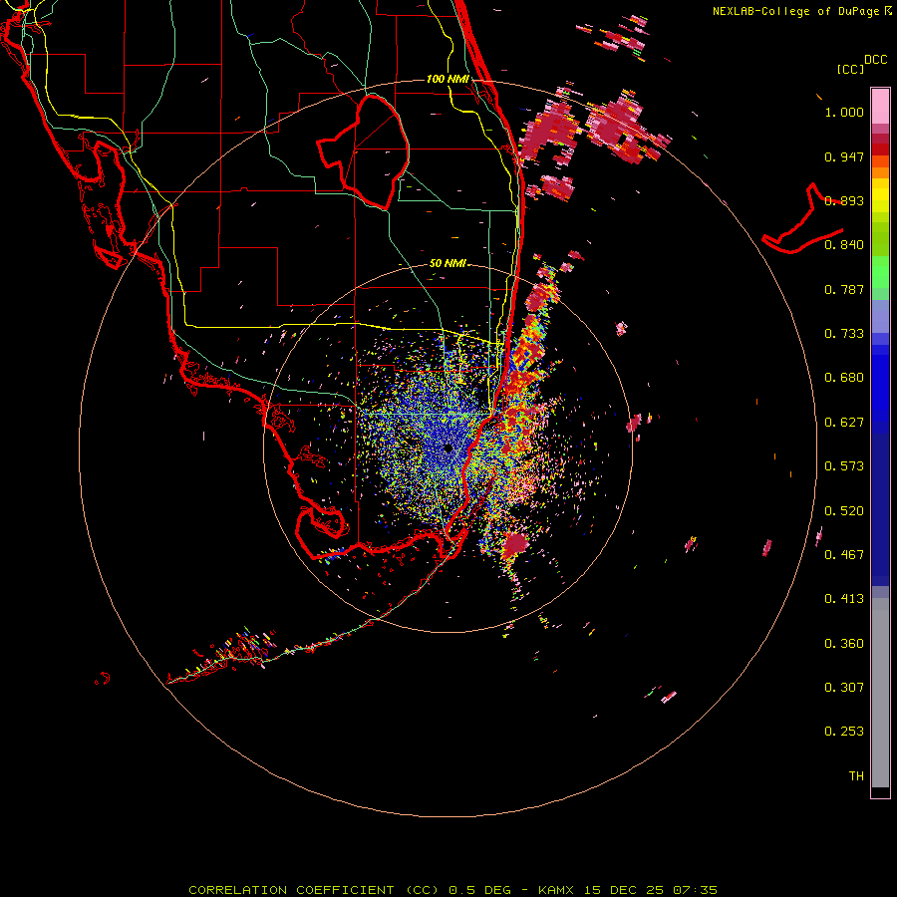
Task: Click the 1.000 value on the color scale
Action: pos(844,112)
